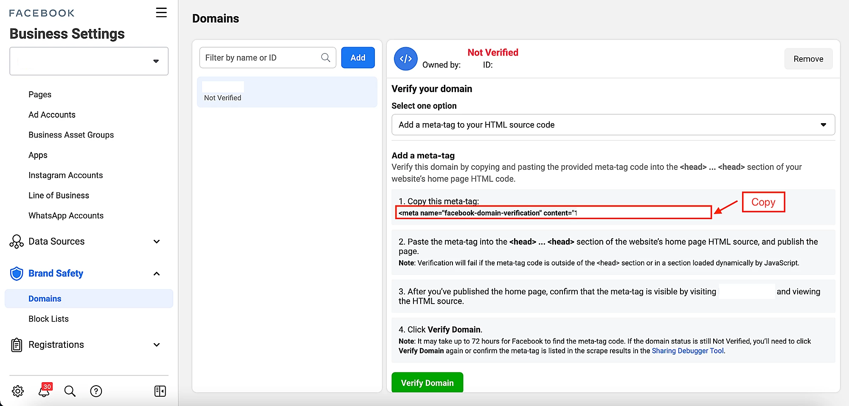Image resolution: width=849 pixels, height=406 pixels.
Task: Focus the Filter by name or ID field
Action: coord(267,58)
